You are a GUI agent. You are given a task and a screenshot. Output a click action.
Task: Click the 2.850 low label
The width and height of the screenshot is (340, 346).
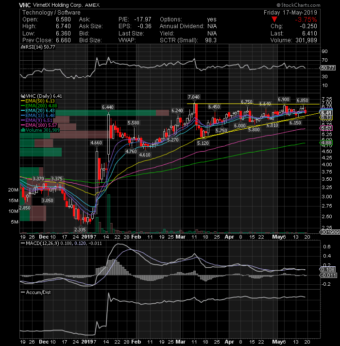[24, 208]
